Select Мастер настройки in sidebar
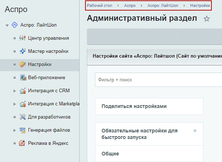222x162 pixels. [48, 51]
